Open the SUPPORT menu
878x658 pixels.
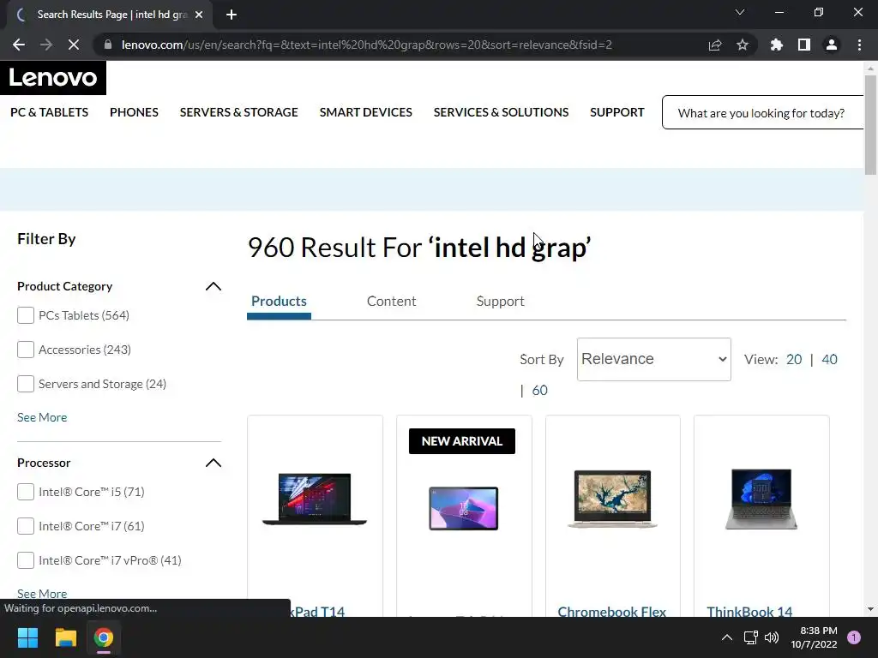[617, 112]
